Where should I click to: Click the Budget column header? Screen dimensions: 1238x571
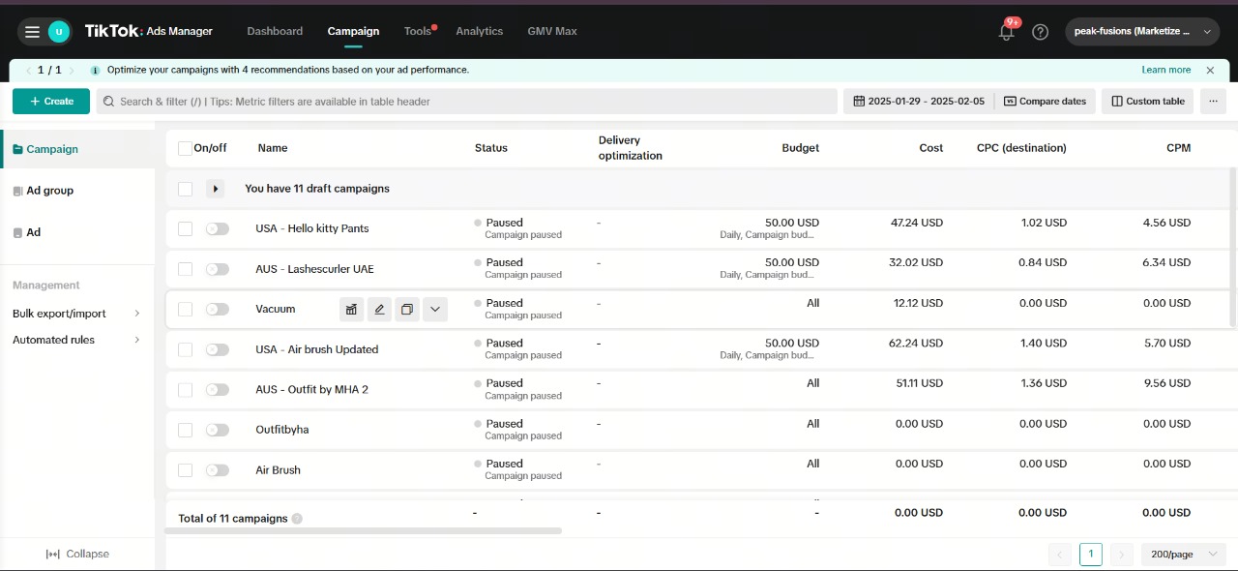click(x=801, y=148)
